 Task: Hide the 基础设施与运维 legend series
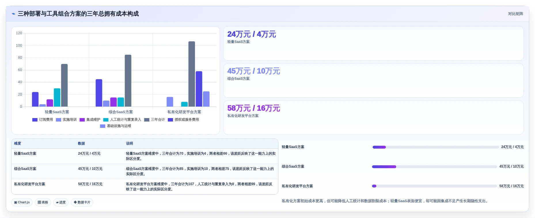pos(115,126)
